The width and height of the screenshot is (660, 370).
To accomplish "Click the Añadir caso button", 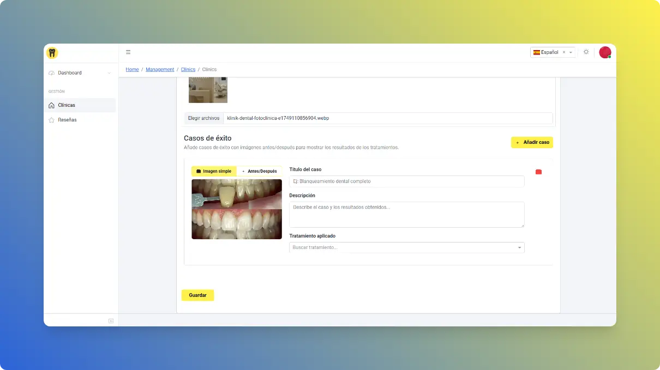I will tap(532, 142).
